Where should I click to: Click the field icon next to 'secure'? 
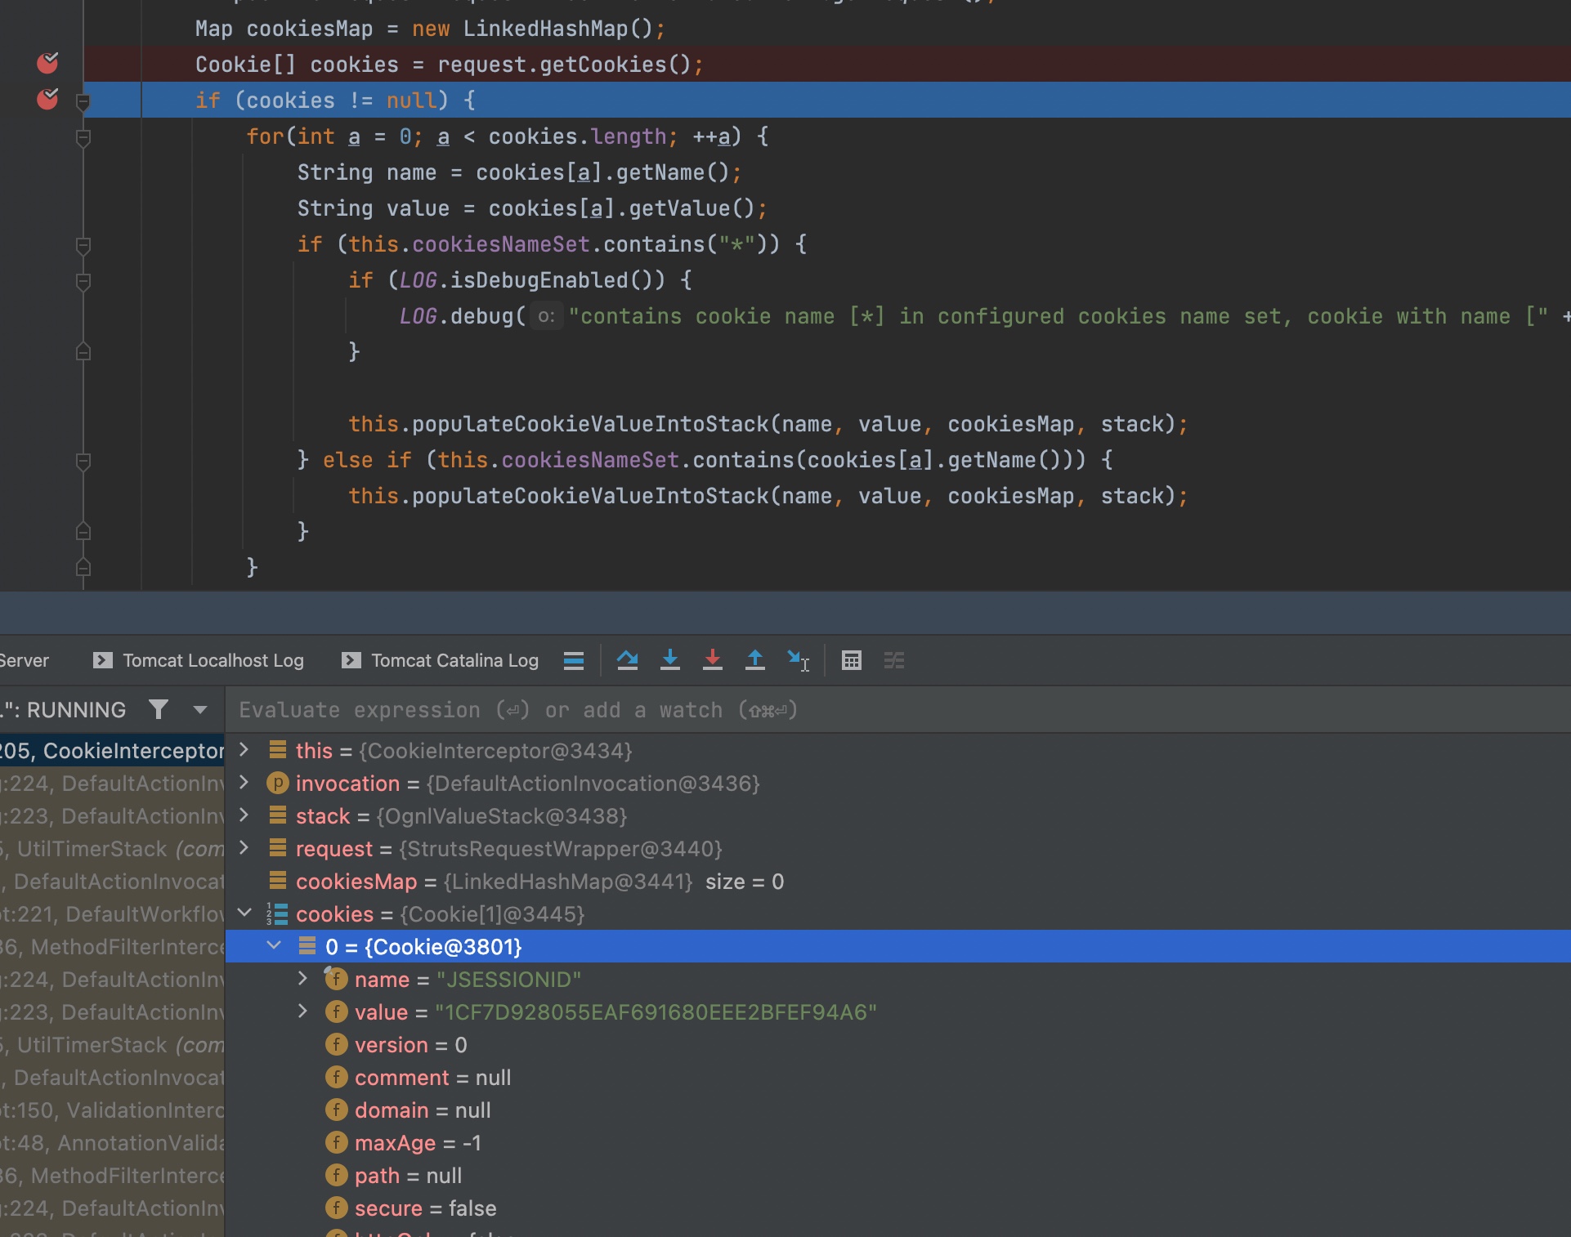pyautogui.click(x=336, y=1208)
